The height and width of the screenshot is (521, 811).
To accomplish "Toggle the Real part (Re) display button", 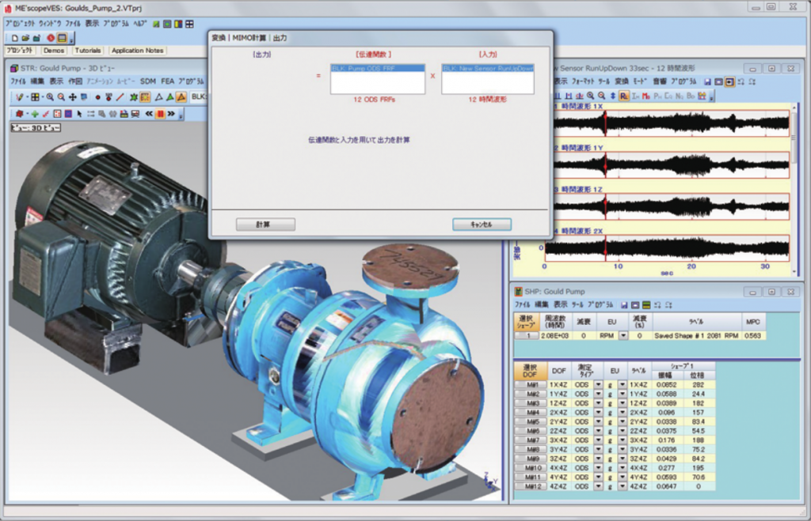I will (x=624, y=96).
